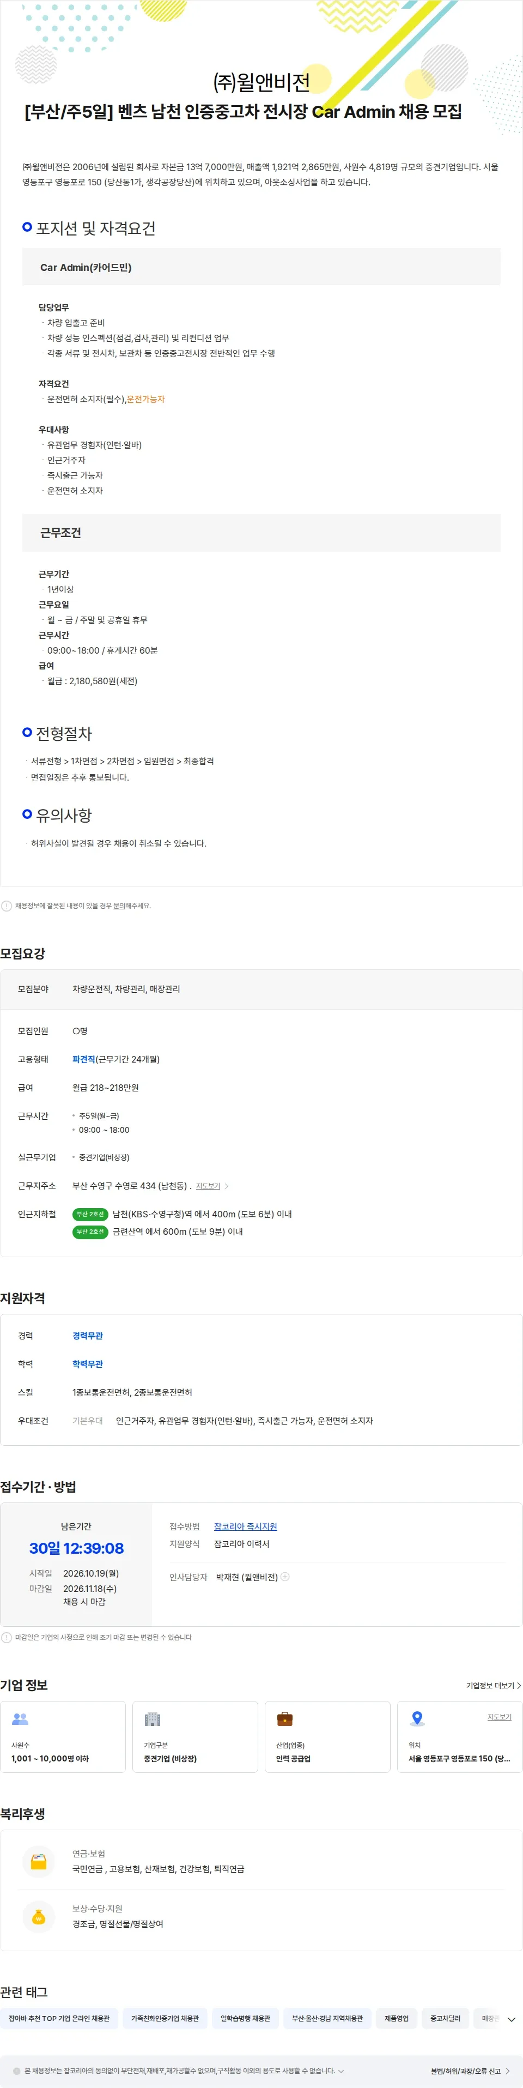Select tag 부산·울산·경남 지역채용관
523x2088 pixels.
point(327,2018)
